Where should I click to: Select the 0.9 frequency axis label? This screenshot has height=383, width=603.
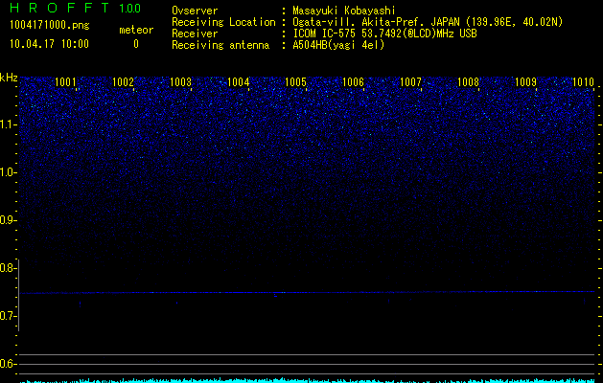click(8, 220)
